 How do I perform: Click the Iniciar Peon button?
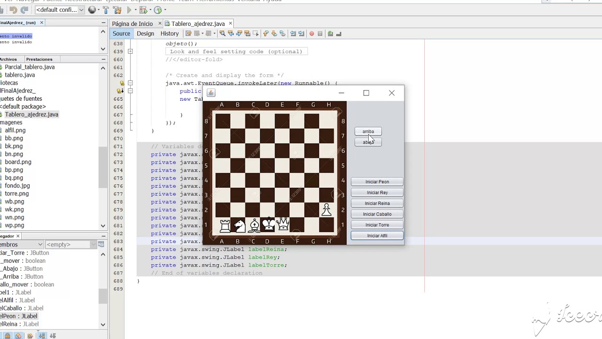(x=377, y=182)
